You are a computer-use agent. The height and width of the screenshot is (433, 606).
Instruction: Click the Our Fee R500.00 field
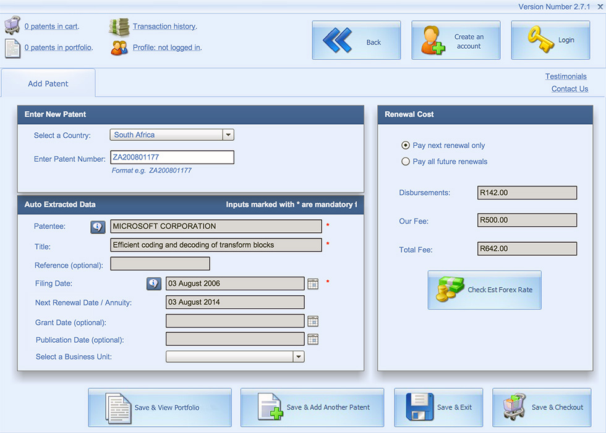pos(527,220)
